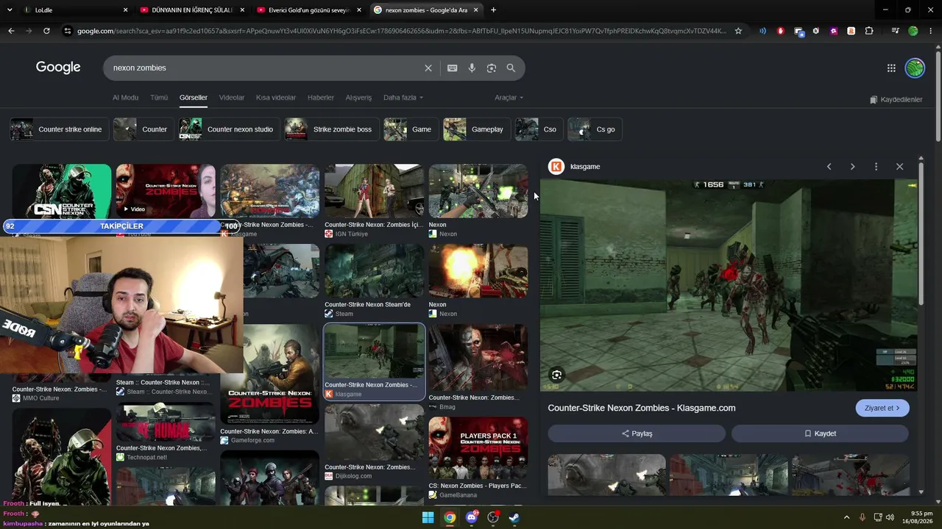Open the Google apps grid

click(891, 68)
